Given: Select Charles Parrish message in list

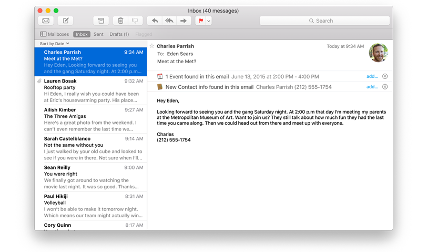Looking at the screenshot, I should point(90,62).
